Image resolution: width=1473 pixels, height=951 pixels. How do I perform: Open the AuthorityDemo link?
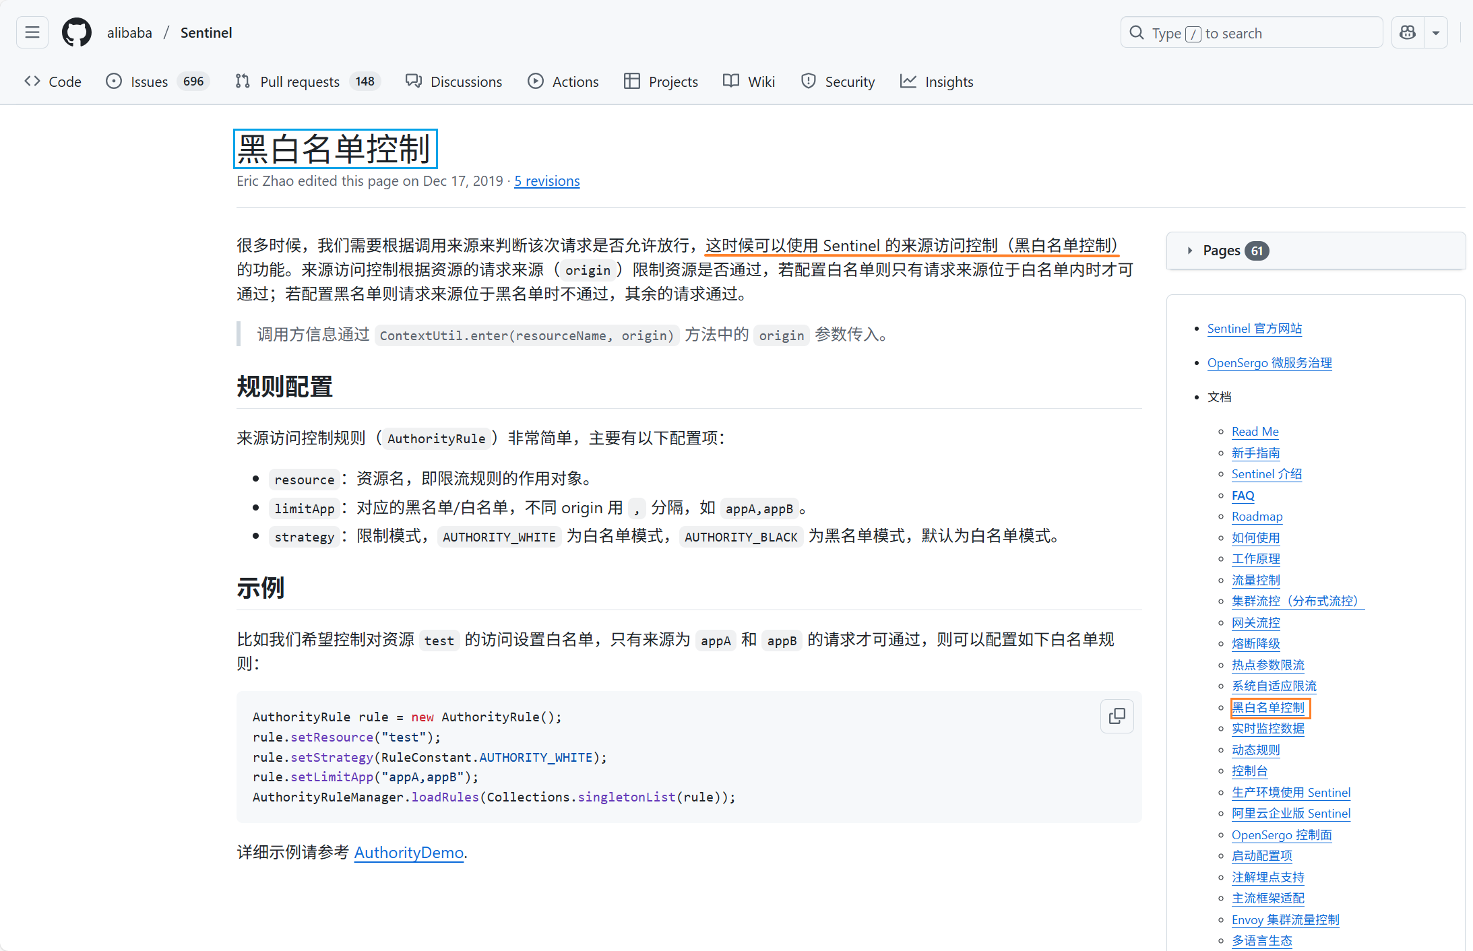(x=408, y=853)
